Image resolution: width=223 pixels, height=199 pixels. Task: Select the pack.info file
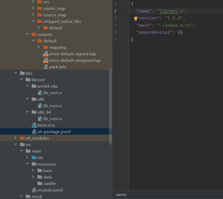[58, 67]
